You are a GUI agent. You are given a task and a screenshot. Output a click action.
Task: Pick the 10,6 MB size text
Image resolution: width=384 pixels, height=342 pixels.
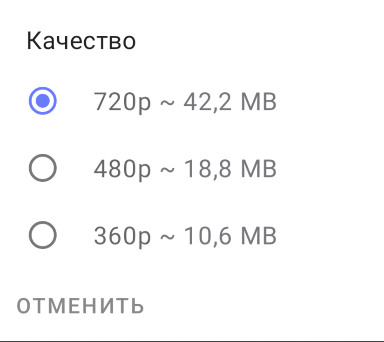click(x=230, y=236)
